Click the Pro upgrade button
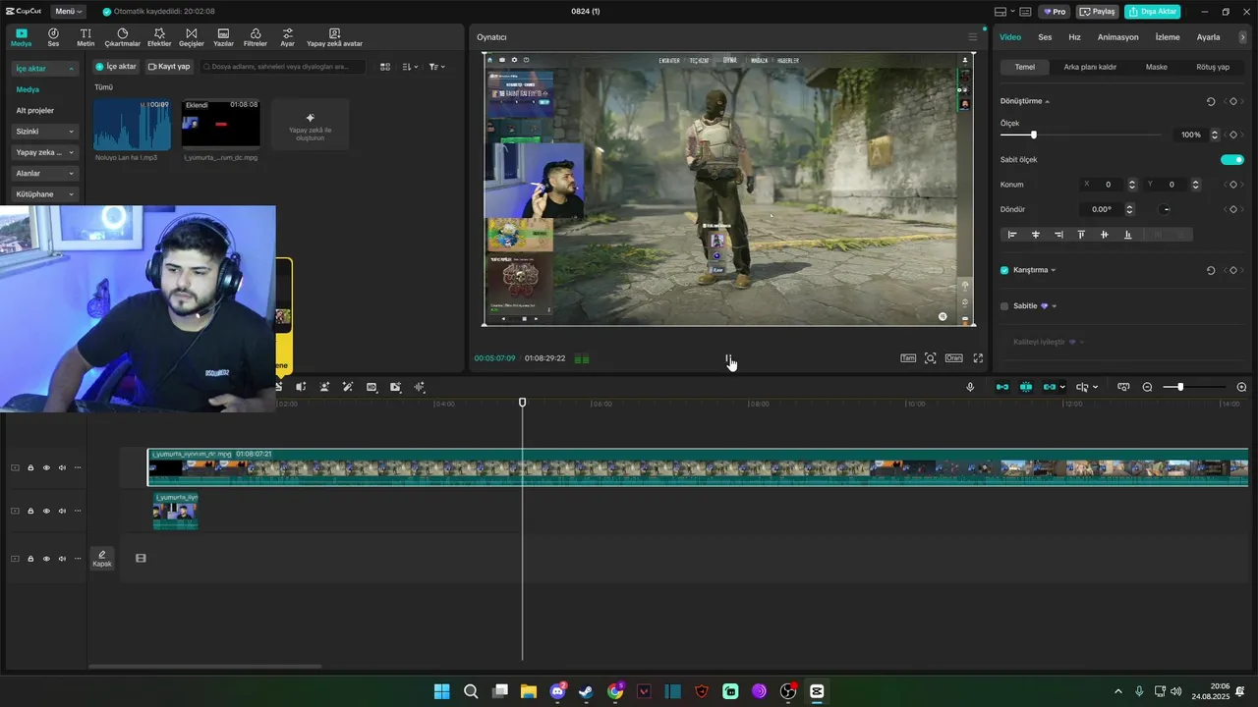The width and height of the screenshot is (1258, 707). click(1056, 12)
